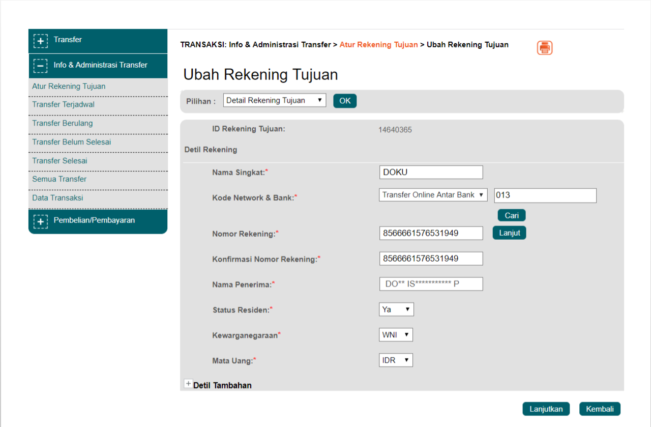
Task: Open Transfer Berulang sidebar item
Action: click(x=98, y=124)
